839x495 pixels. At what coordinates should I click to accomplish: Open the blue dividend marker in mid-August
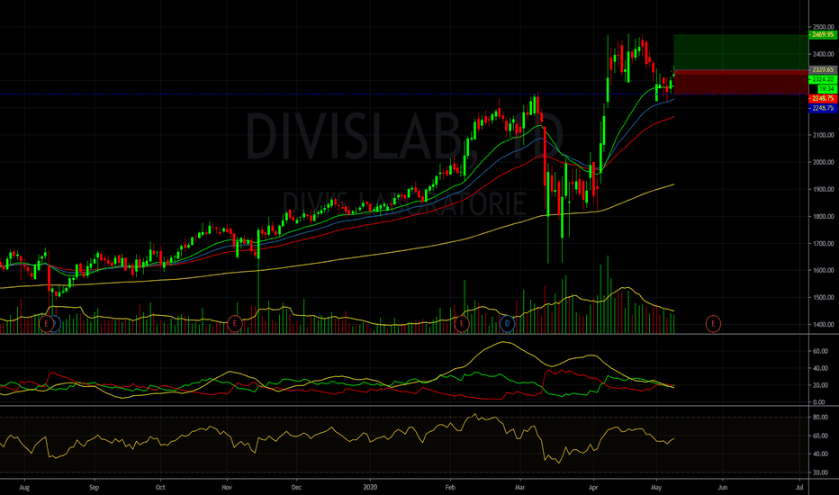pyautogui.click(x=56, y=323)
